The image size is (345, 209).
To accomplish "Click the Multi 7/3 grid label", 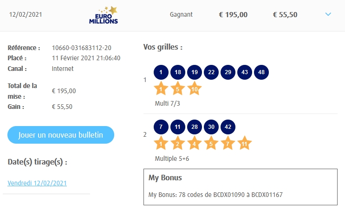I will coord(167,103).
